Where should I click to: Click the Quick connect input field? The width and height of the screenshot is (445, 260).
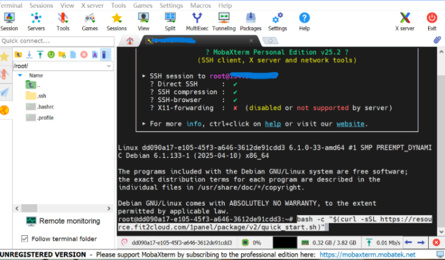click(x=57, y=41)
